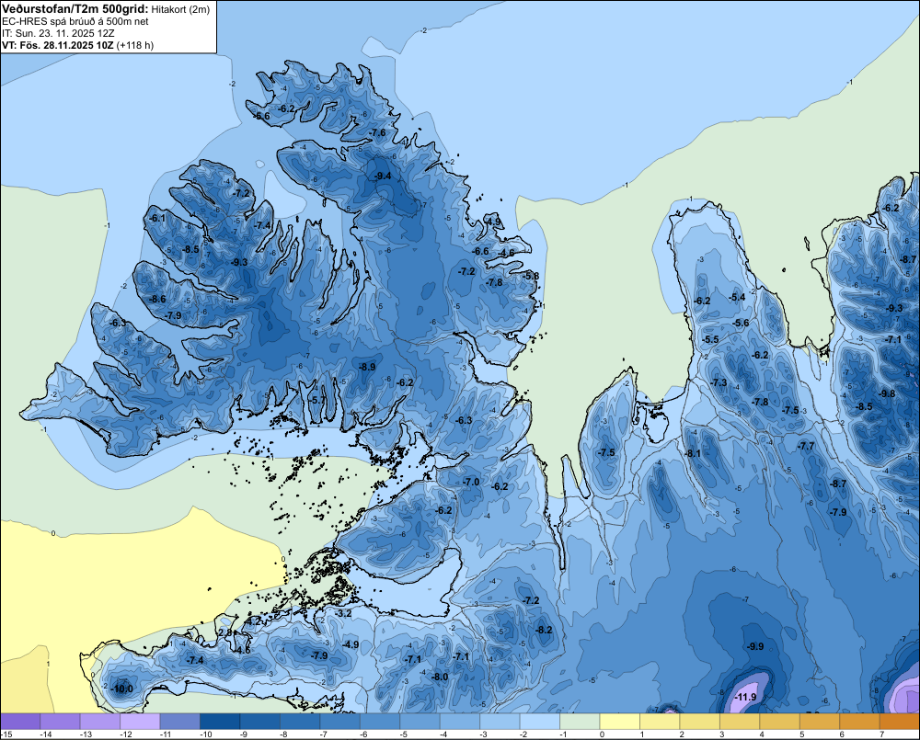Click the 'EC-HRES spá brúuð á 500m net' line
920x740 pixels.
click(x=75, y=21)
